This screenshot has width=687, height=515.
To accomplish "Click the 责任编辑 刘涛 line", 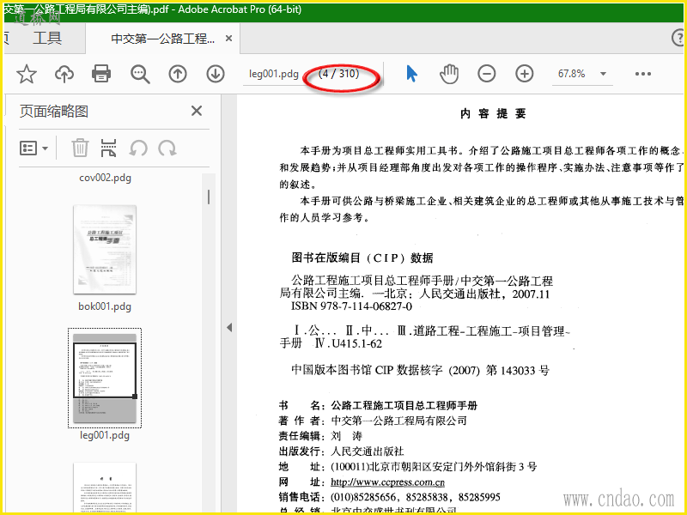I will click(x=320, y=436).
